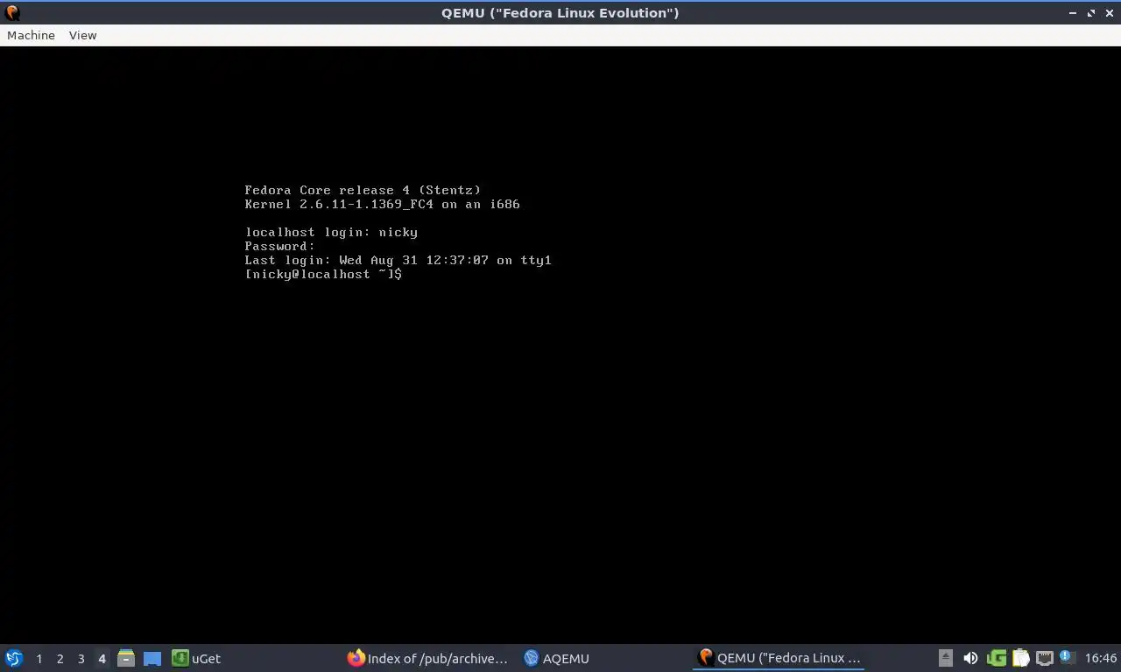Click the clock showing 16:46
Image resolution: width=1121 pixels, height=672 pixels.
pyautogui.click(x=1100, y=658)
